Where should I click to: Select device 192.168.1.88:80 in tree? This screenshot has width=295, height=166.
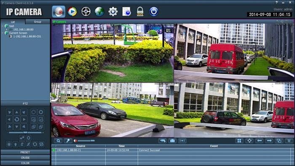[23, 30]
